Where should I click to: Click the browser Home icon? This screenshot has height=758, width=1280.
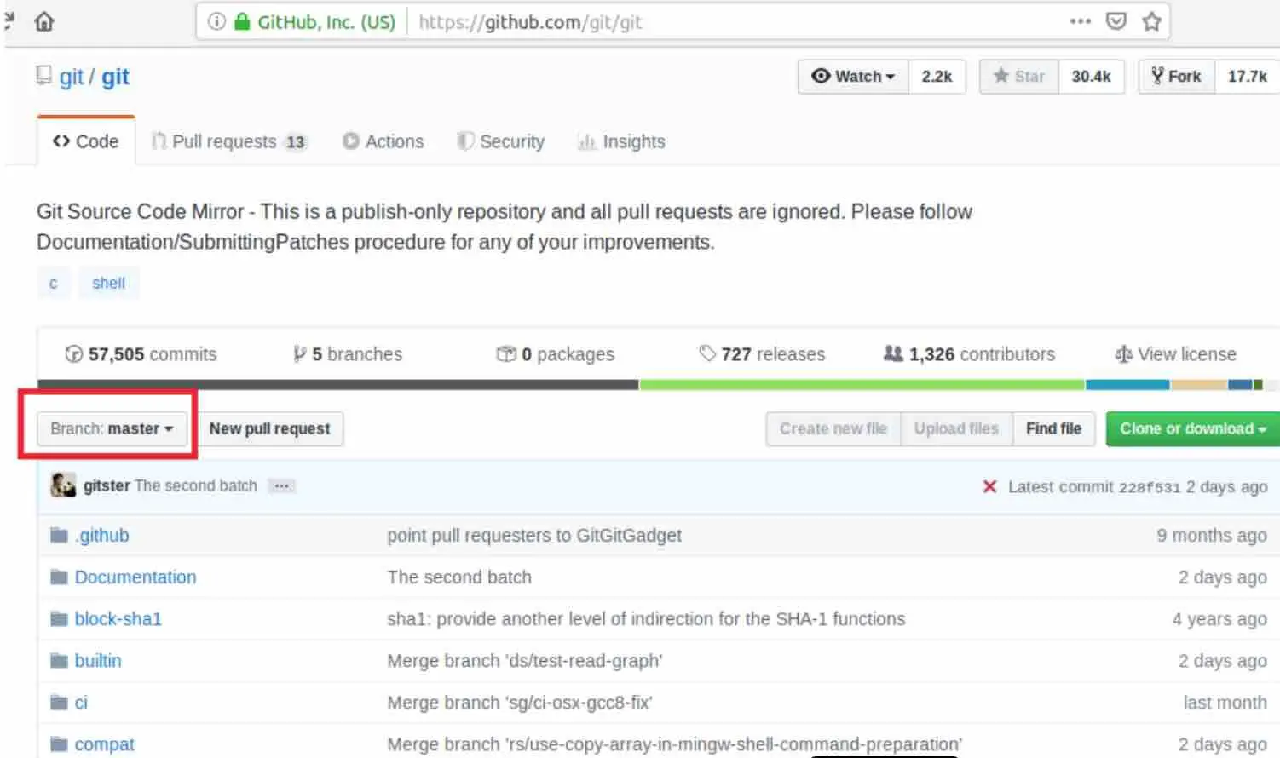click(44, 21)
